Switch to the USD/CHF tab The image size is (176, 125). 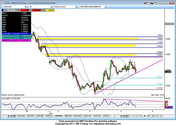(97, 116)
